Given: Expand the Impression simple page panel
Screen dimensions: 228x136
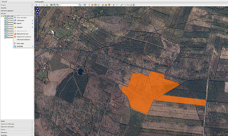Looking at the screenshot, I should click(x=32, y=124).
